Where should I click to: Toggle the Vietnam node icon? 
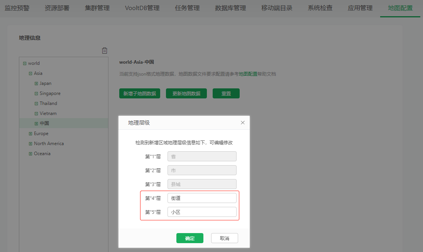(36, 113)
